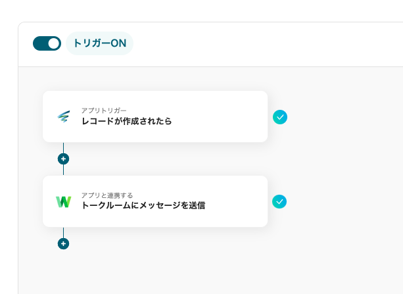Click the blank gray flow canvas
This screenshot has height=294, width=403.
click(x=197, y=263)
